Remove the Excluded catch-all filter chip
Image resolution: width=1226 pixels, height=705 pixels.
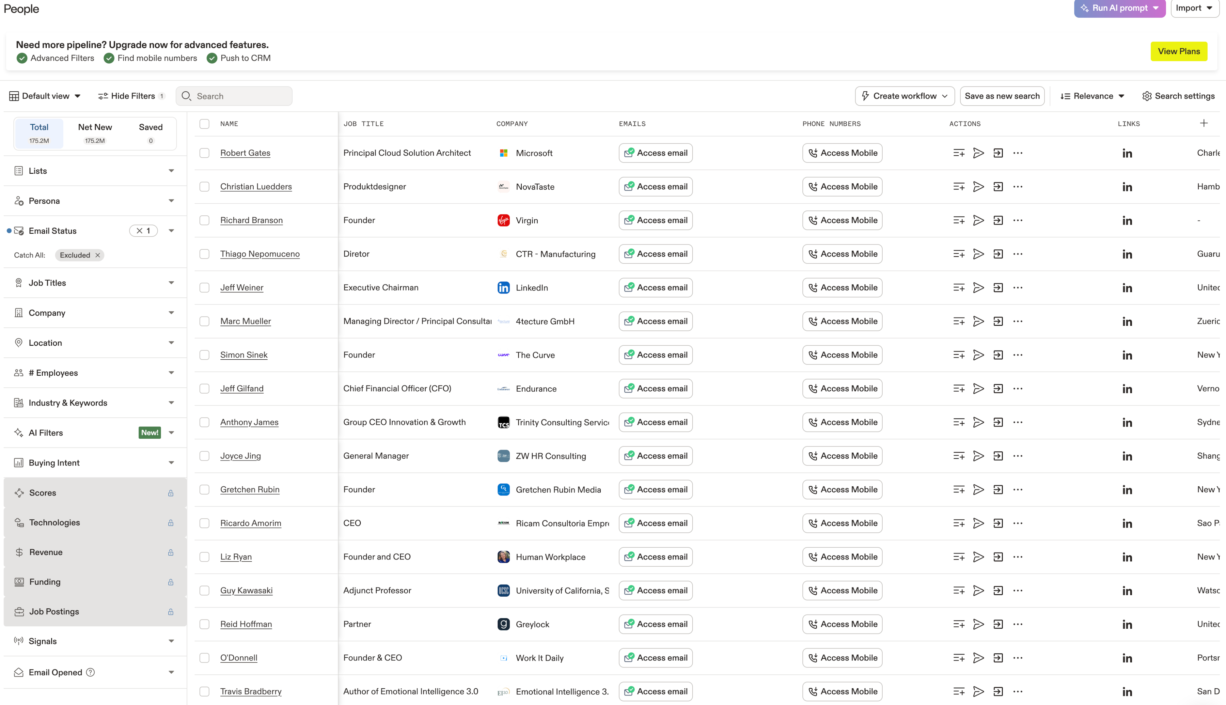pos(98,255)
